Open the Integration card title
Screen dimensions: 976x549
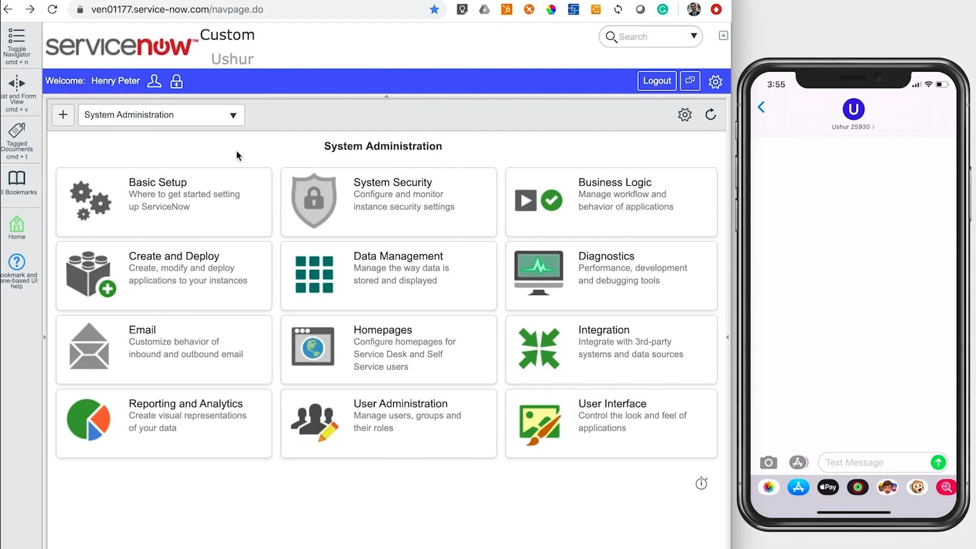pos(603,329)
